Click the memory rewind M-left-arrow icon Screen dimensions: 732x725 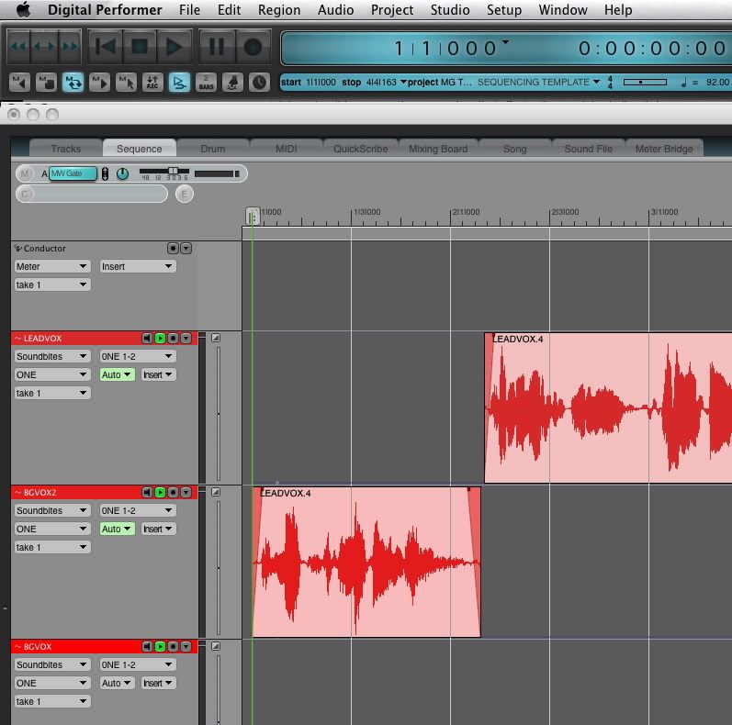pos(19,83)
